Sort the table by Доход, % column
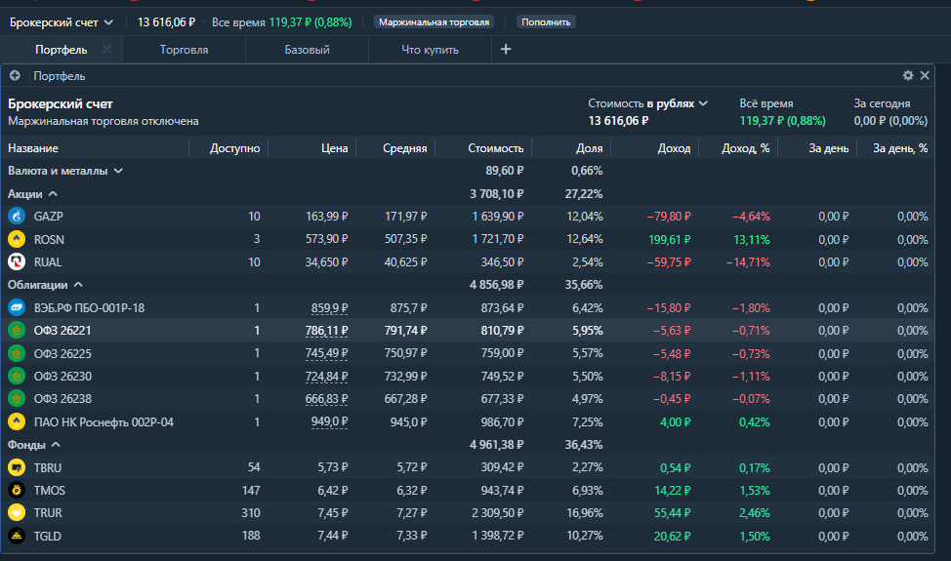 (x=745, y=148)
